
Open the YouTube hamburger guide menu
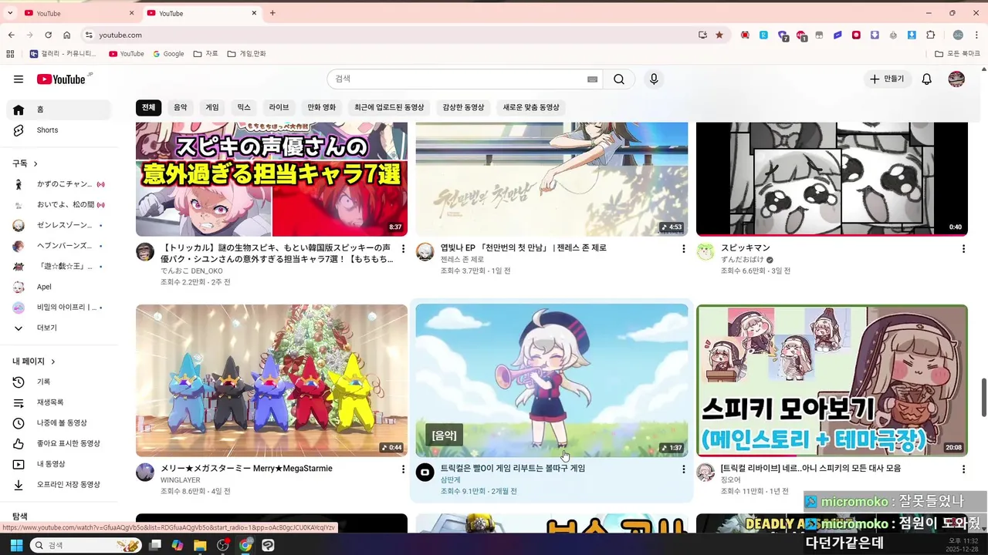coord(19,79)
